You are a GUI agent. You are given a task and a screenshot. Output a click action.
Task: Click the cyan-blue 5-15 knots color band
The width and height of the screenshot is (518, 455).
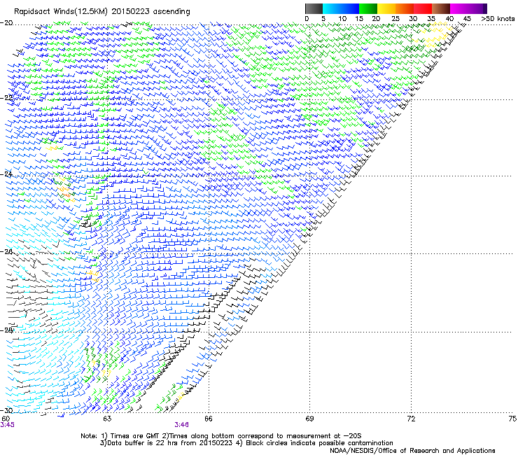[x=341, y=8]
